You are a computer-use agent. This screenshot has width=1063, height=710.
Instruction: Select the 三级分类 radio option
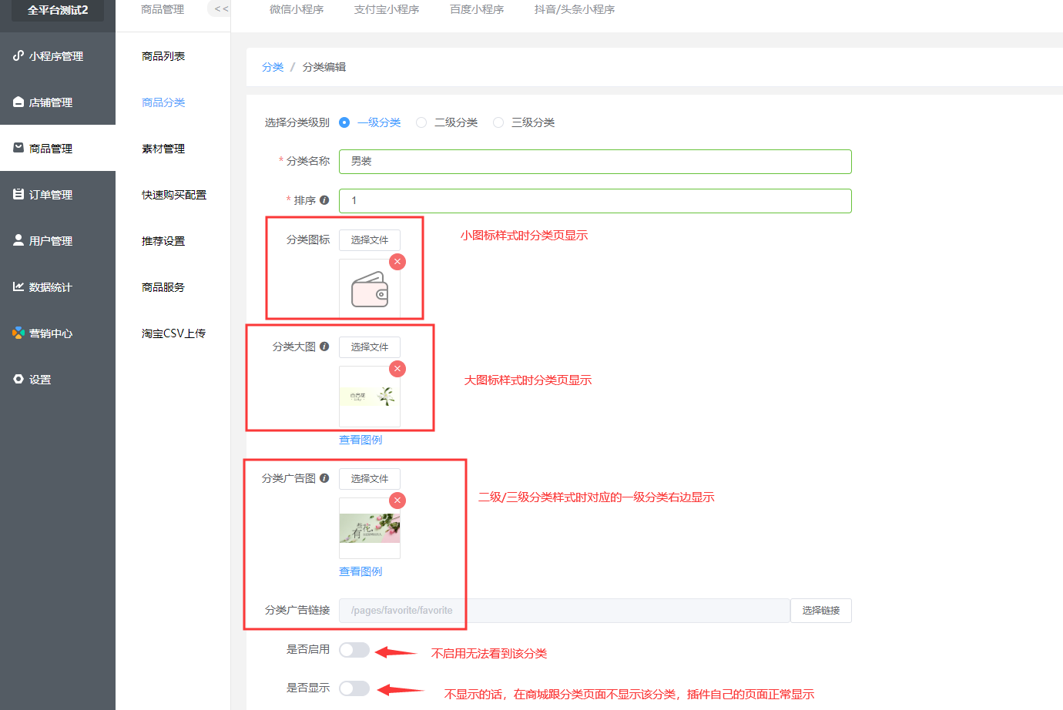pos(498,122)
